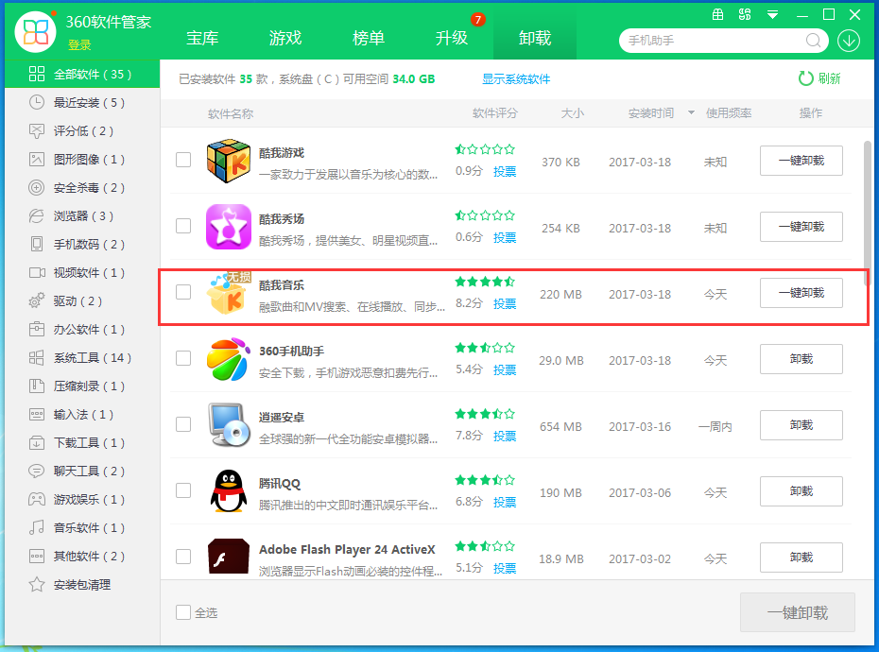This screenshot has height=652, width=879.
Task: Click the 酷我游戏 app icon
Action: pyautogui.click(x=228, y=161)
